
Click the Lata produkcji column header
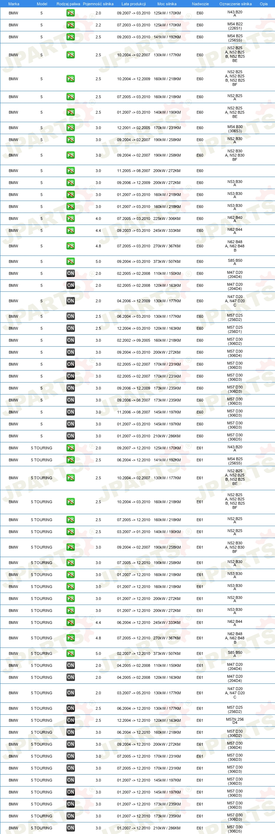tap(134, 4)
